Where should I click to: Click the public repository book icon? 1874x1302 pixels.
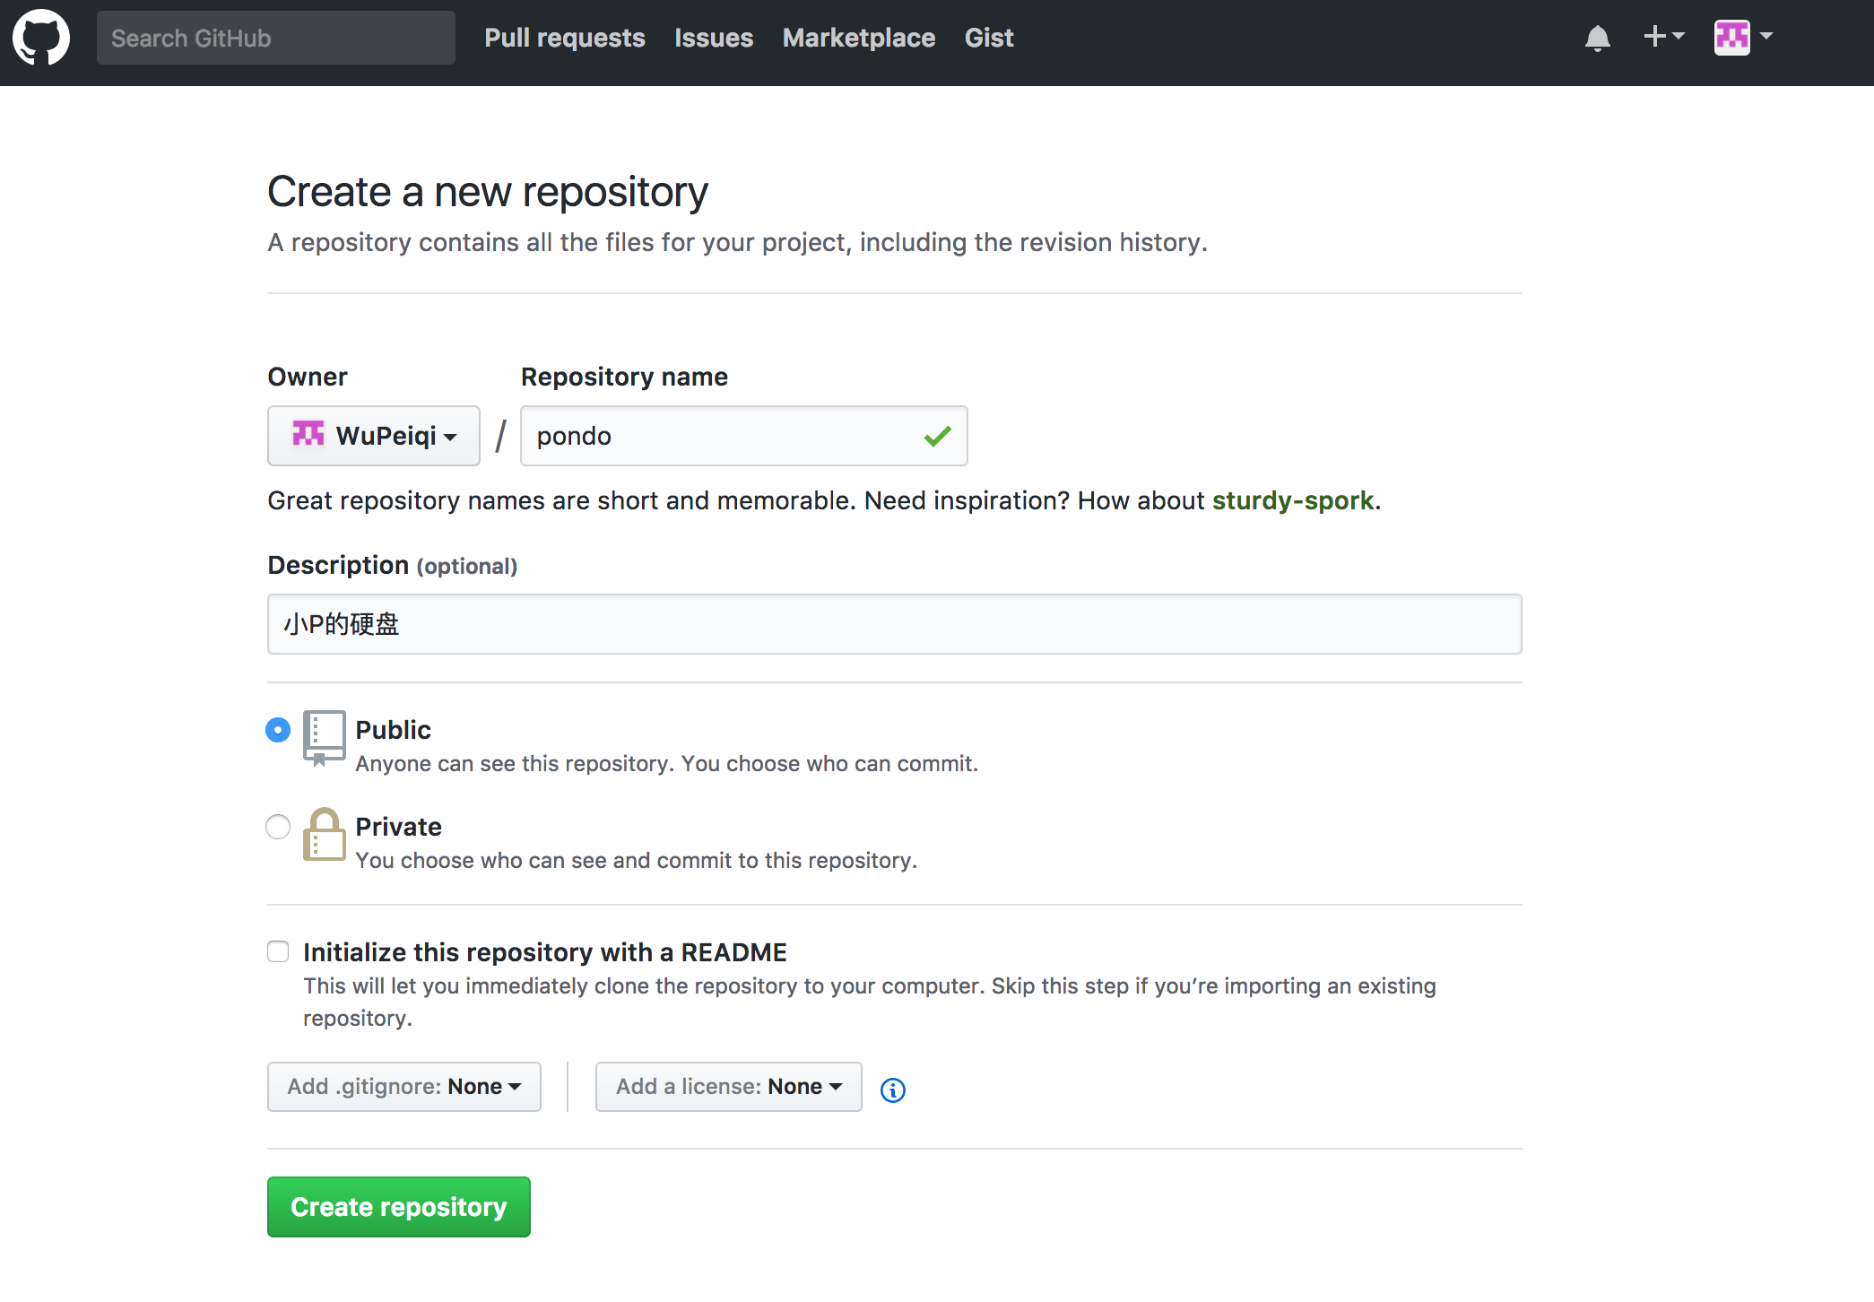point(324,737)
